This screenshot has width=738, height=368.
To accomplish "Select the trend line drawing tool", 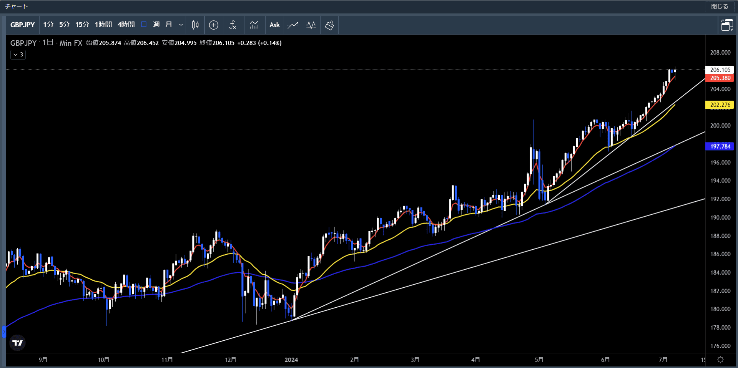I will click(x=293, y=25).
